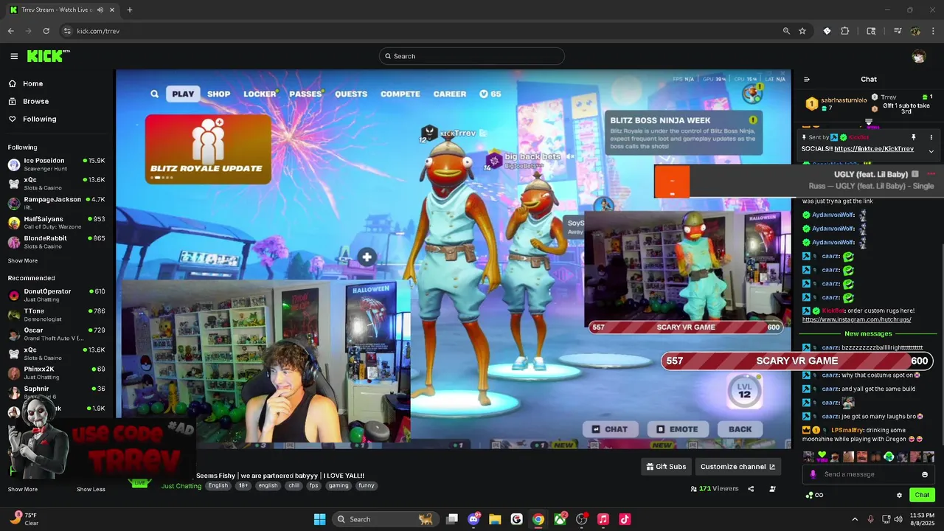Expand gift leaderboard with the down handle

pyautogui.click(x=869, y=122)
